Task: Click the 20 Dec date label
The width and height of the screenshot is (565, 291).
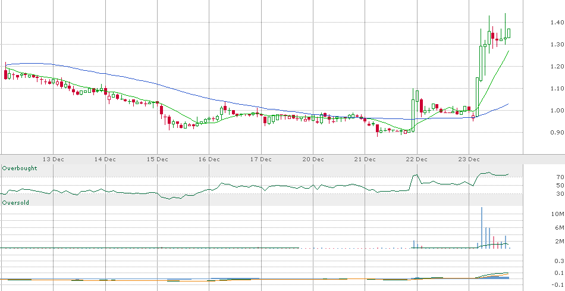Action: click(x=313, y=159)
